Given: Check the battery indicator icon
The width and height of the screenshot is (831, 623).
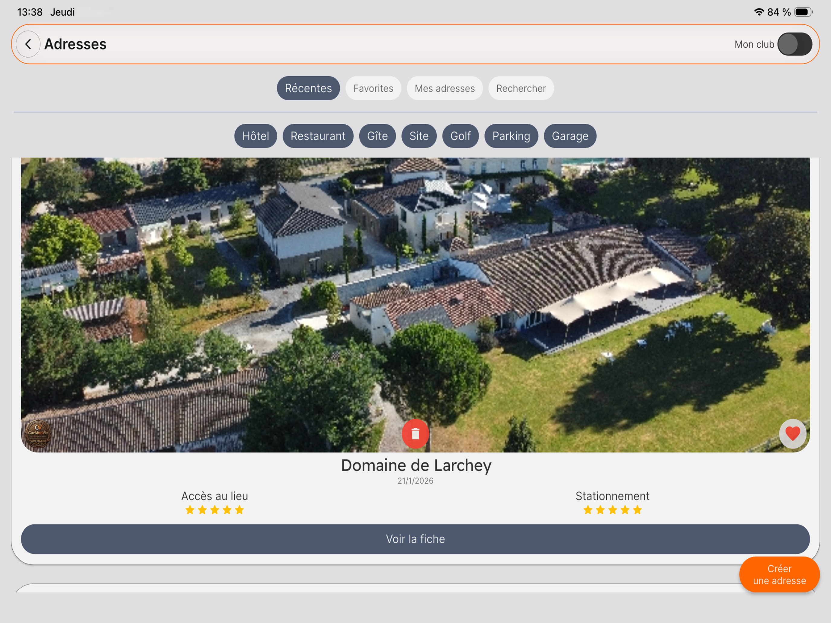Looking at the screenshot, I should pos(804,12).
